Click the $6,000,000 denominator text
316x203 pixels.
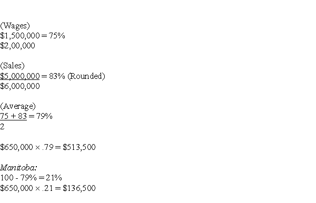[20, 86]
